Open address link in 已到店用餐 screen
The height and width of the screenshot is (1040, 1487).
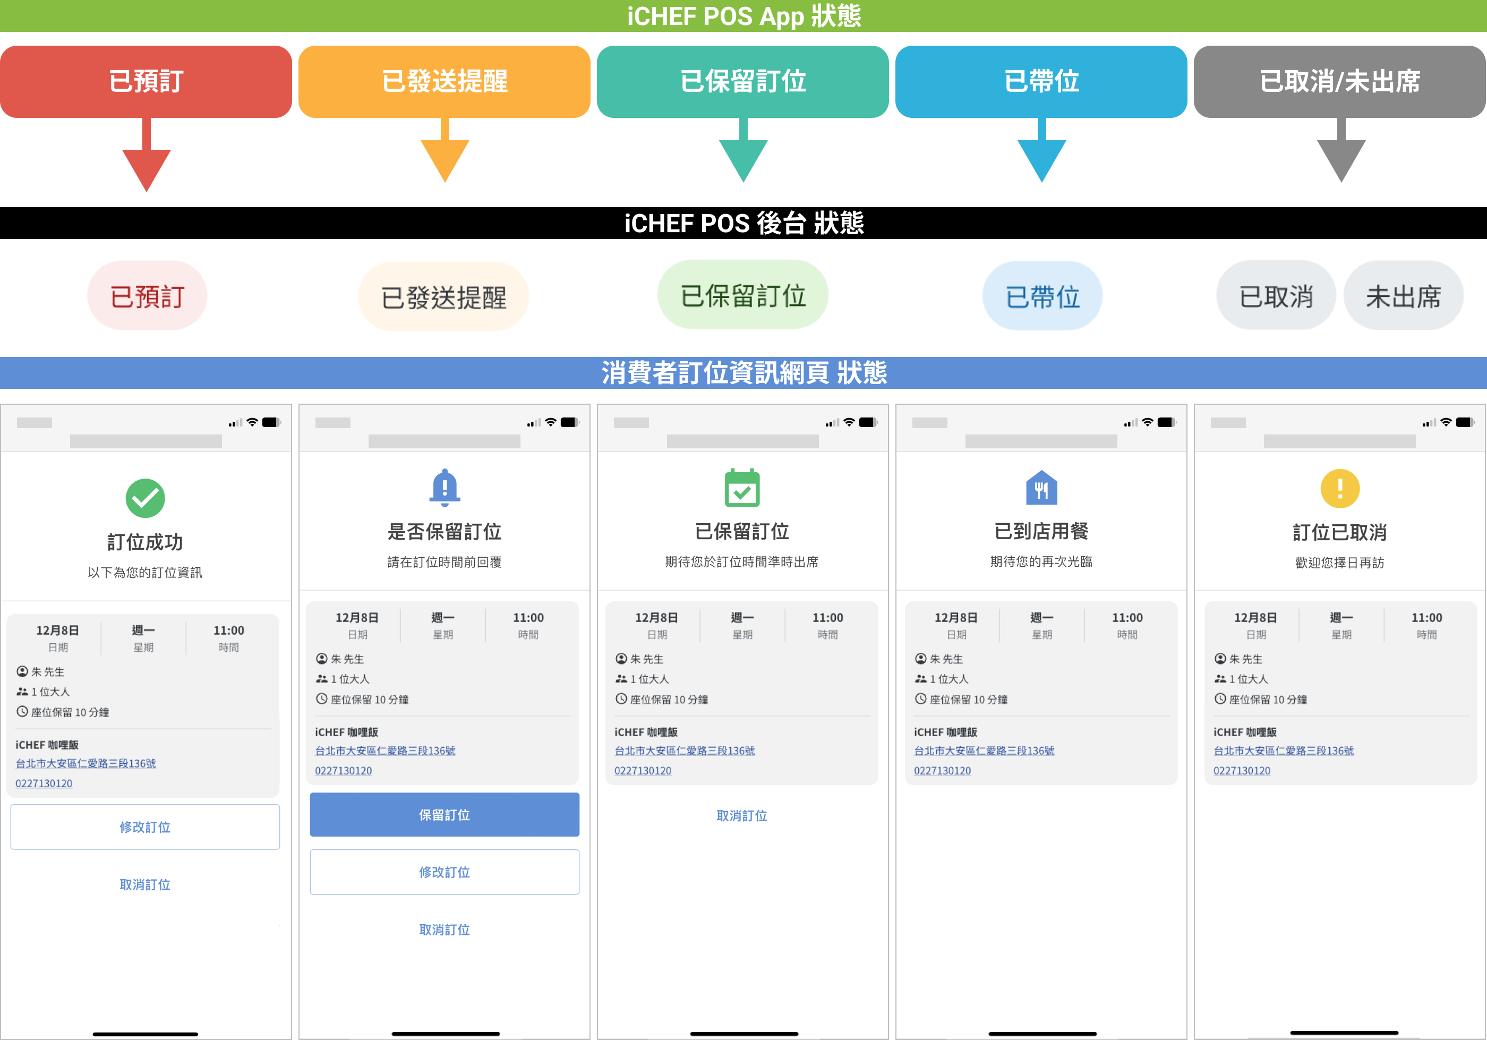984,751
